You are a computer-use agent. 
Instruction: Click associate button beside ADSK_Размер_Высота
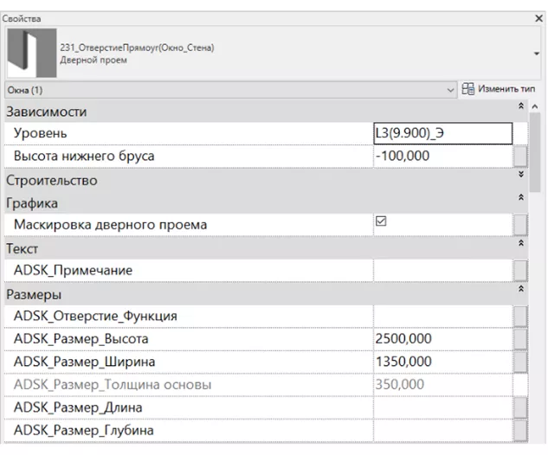click(x=520, y=339)
